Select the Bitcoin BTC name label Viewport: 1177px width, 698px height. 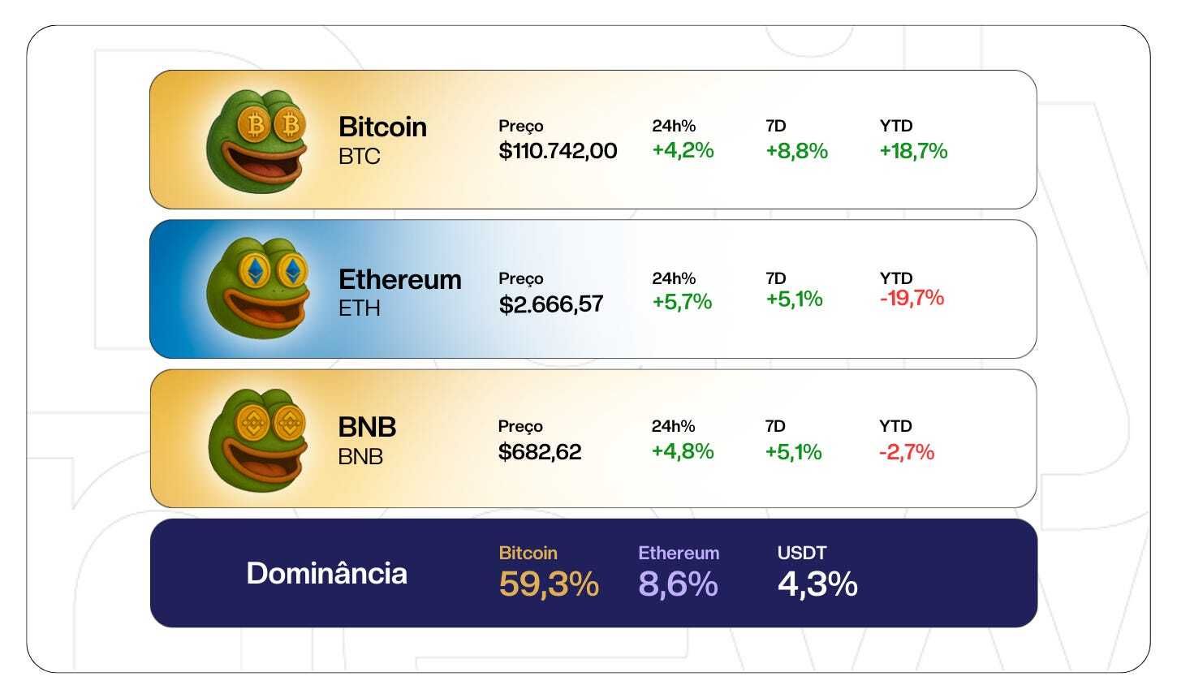(382, 140)
